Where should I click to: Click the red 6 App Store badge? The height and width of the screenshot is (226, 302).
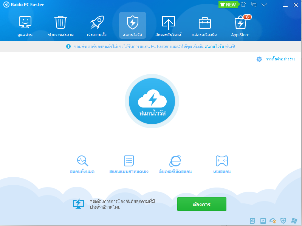[x=247, y=17]
